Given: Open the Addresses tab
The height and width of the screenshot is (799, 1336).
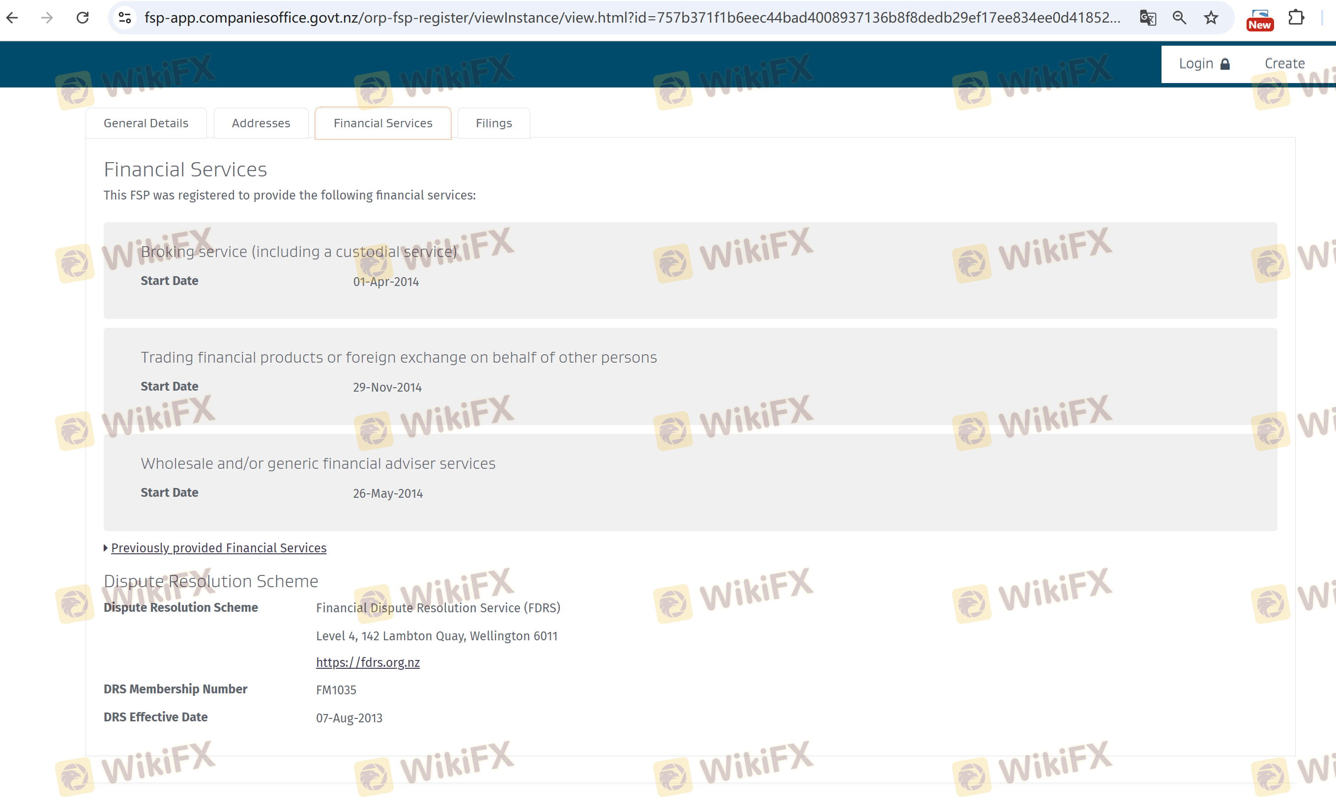Looking at the screenshot, I should tap(261, 123).
